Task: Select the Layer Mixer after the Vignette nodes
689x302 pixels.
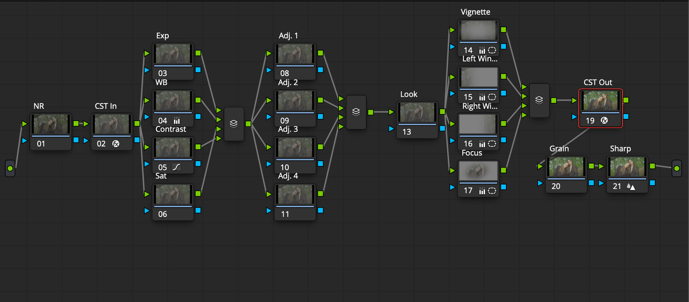Action: coord(539,100)
